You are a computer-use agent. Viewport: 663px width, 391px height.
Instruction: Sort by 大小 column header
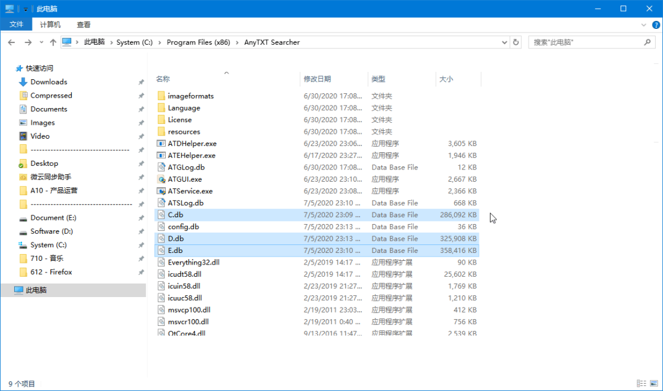click(x=446, y=79)
